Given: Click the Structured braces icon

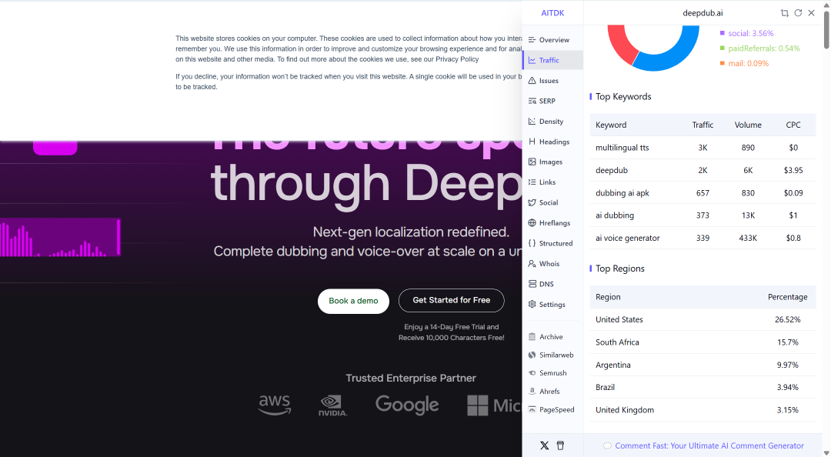Looking at the screenshot, I should (532, 243).
